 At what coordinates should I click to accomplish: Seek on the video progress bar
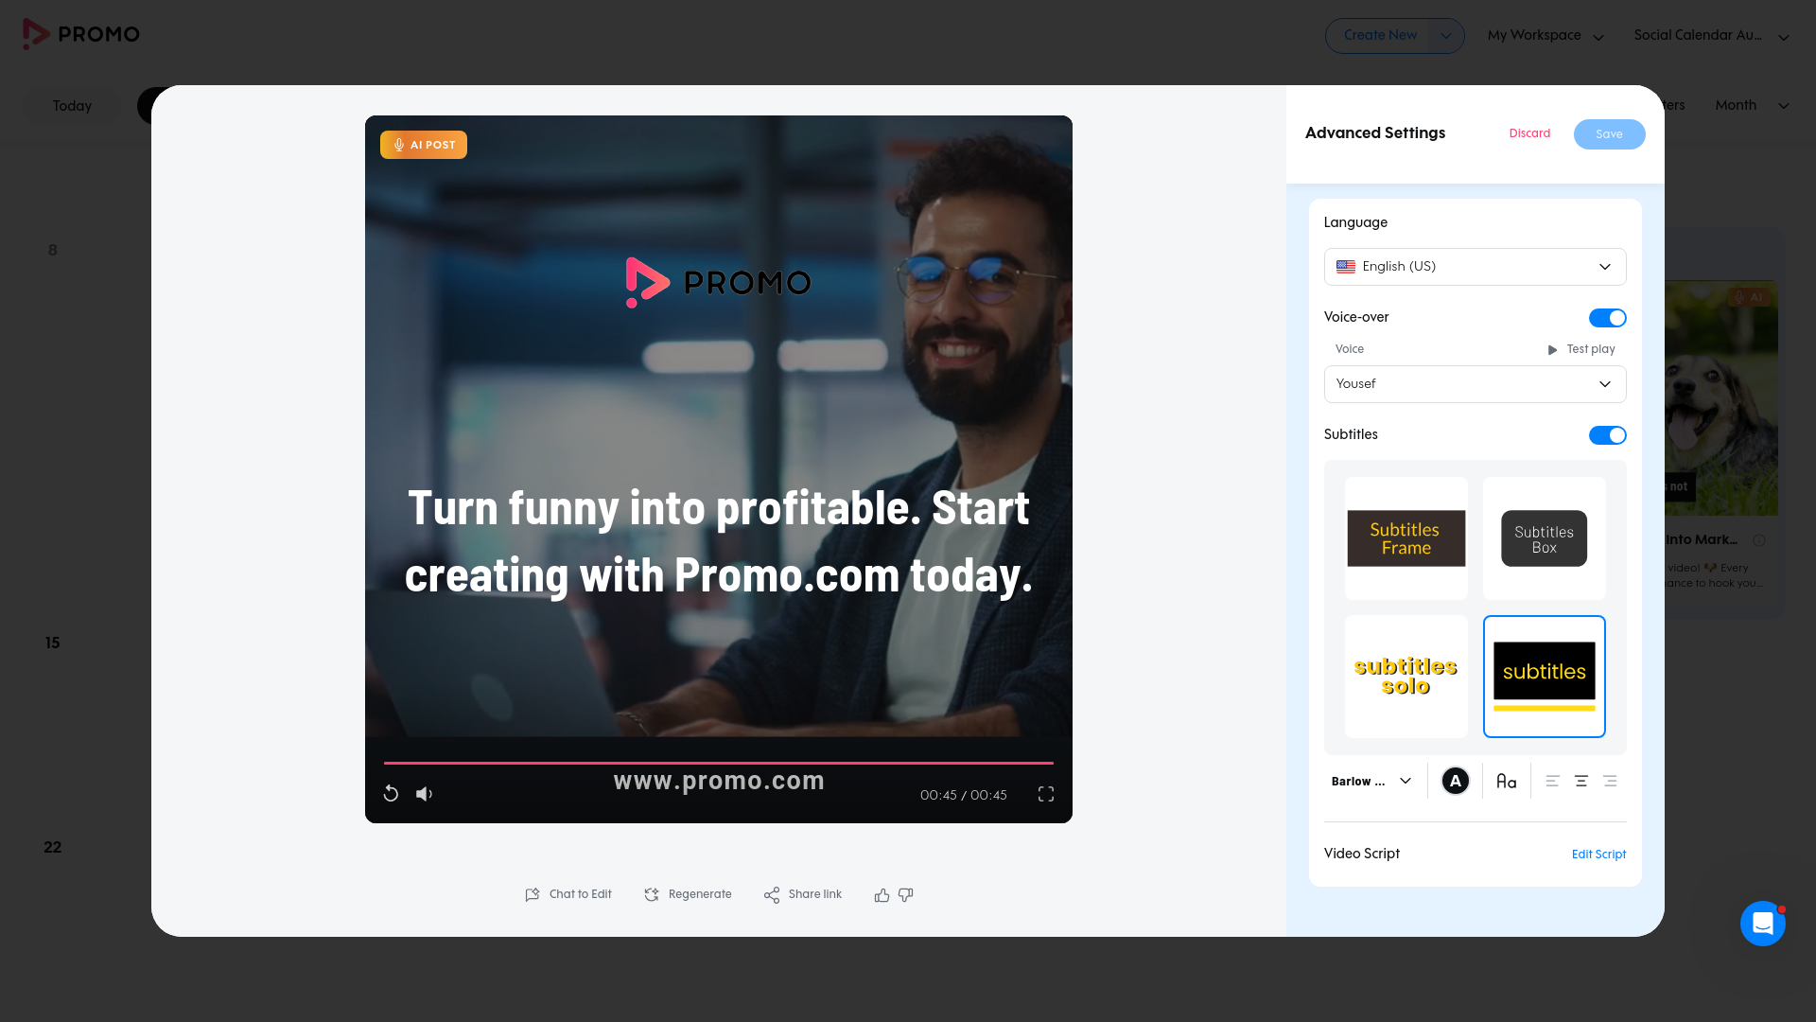(719, 763)
